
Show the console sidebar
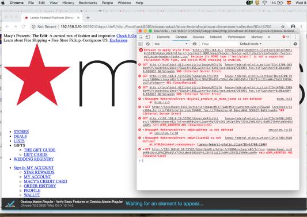point(141,44)
